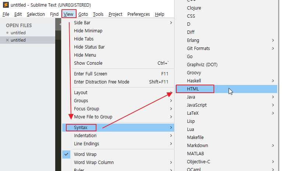The image size is (282, 171).
Task: Select Enter Distraction Free Mode
Action: [x=118, y=82]
